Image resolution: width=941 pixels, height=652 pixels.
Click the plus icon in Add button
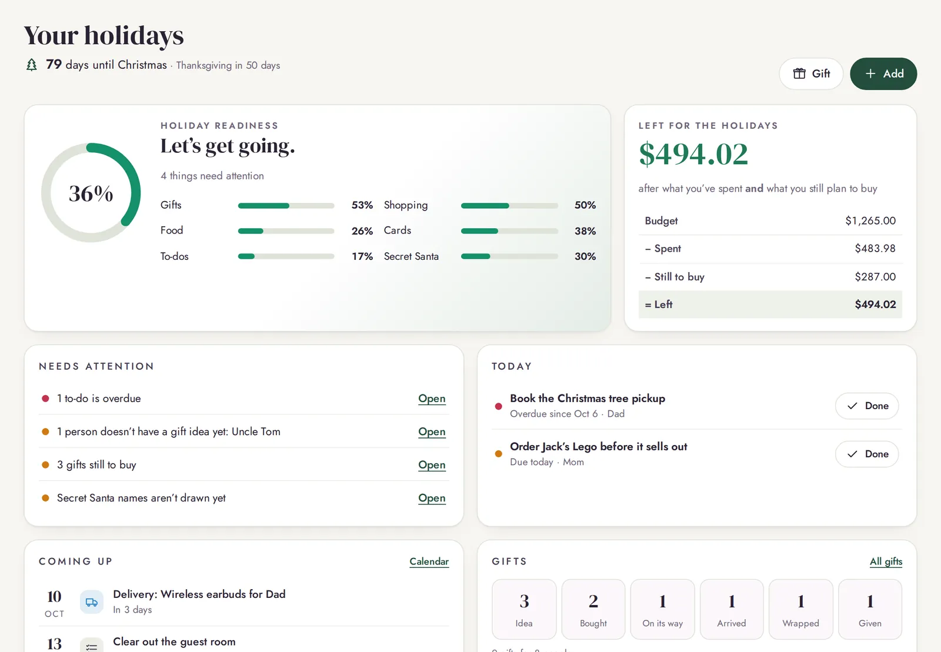click(x=870, y=73)
